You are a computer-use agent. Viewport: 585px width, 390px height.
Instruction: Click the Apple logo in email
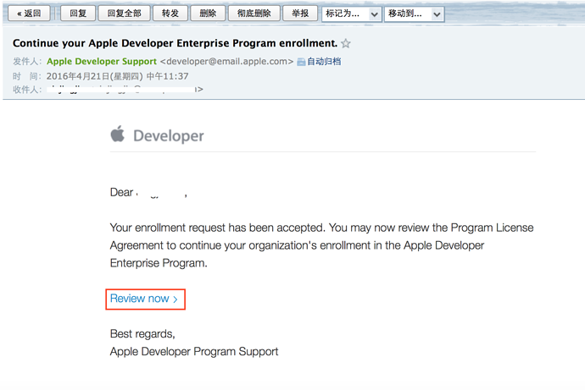[118, 134]
